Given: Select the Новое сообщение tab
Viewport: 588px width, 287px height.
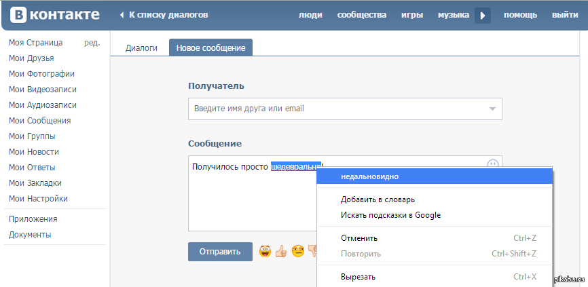Looking at the screenshot, I should 210,48.
